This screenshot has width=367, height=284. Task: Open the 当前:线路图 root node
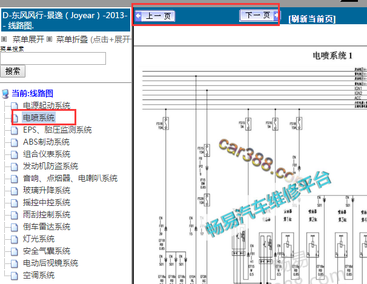32,93
